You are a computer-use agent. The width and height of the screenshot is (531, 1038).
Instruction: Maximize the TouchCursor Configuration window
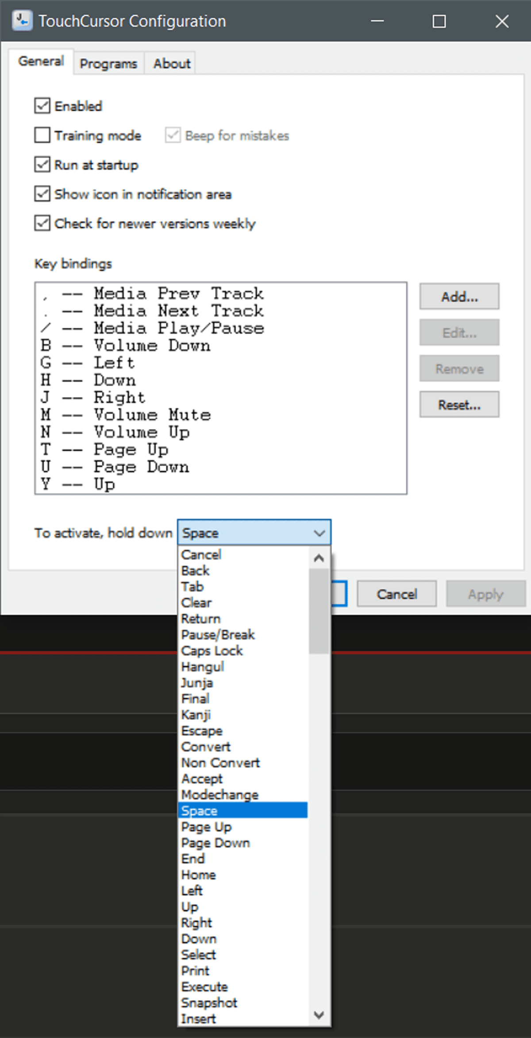click(439, 21)
